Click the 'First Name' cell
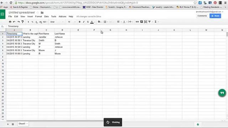 coord(46,34)
